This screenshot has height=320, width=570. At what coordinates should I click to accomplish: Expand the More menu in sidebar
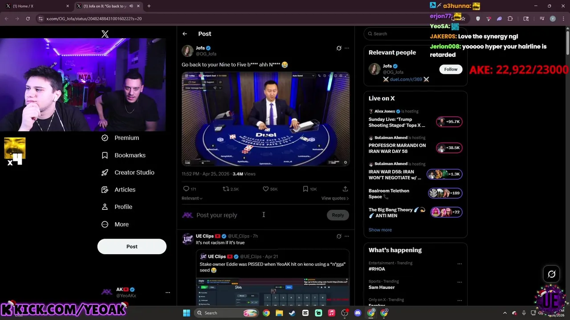point(115,224)
